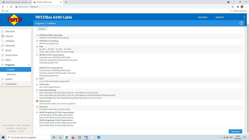This screenshot has height=140, width=249.
Task: Click the LAN 2 status indicator
Action: click(48, 49)
